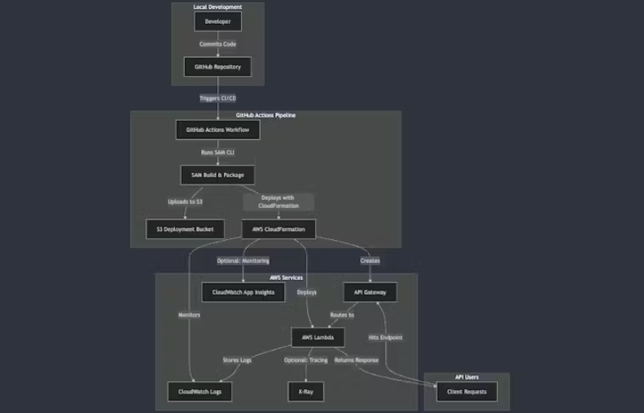The height and width of the screenshot is (413, 644).
Task: Click the 'Triggers CI/CD' edge label
Action: tap(217, 98)
